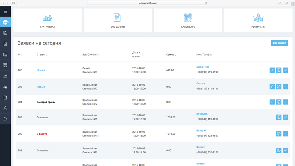Go to the Календарь section tile
The height and width of the screenshot is (166, 295).
pyautogui.click(x=188, y=20)
